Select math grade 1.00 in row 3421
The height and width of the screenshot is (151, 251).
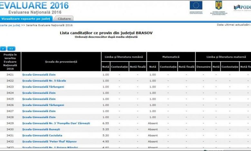153,75
